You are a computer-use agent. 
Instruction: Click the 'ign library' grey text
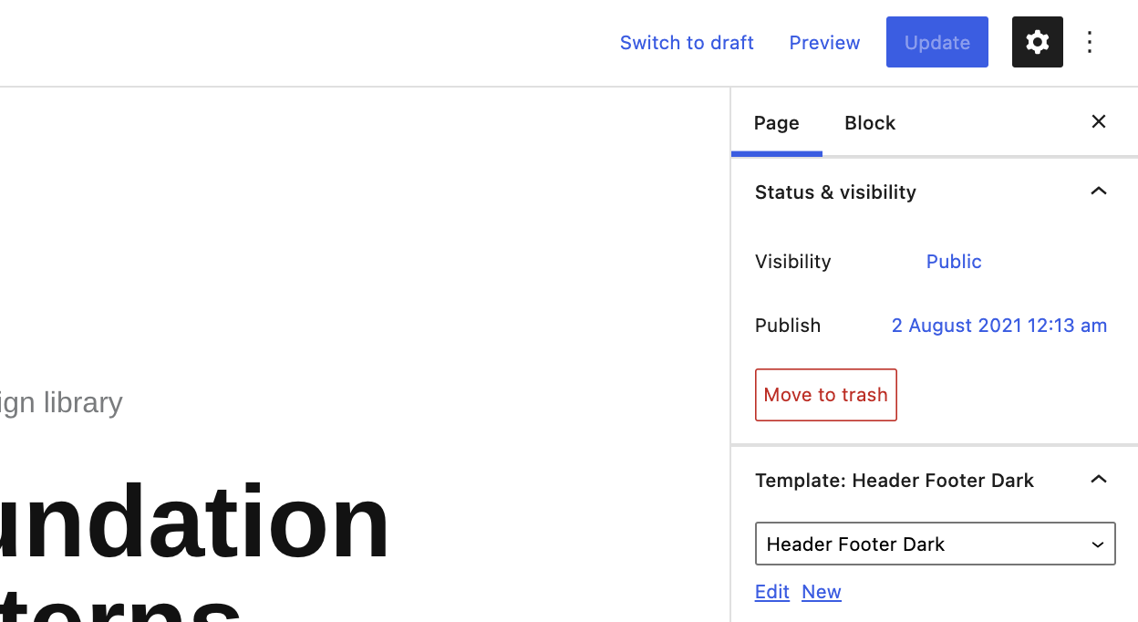click(x=61, y=402)
